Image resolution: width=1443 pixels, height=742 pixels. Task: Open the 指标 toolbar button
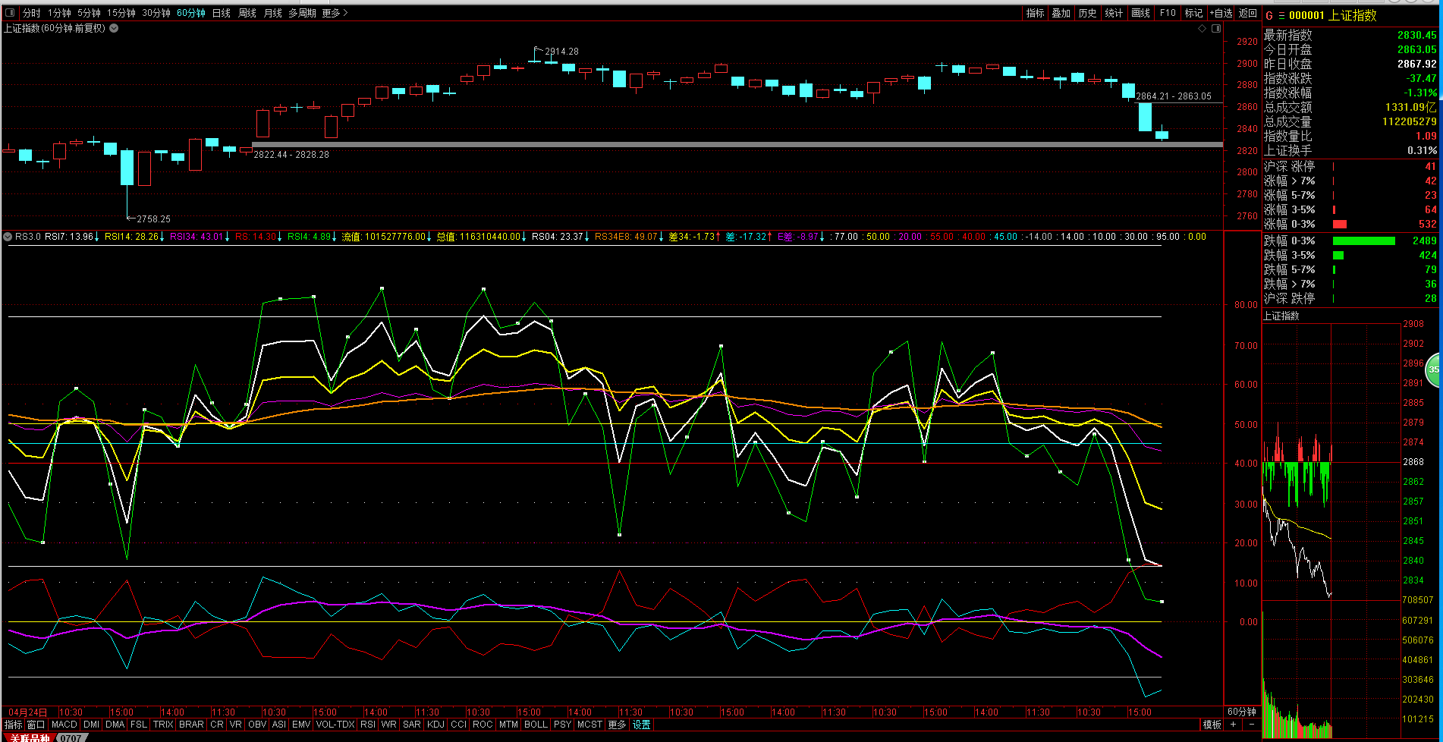pyautogui.click(x=1036, y=13)
